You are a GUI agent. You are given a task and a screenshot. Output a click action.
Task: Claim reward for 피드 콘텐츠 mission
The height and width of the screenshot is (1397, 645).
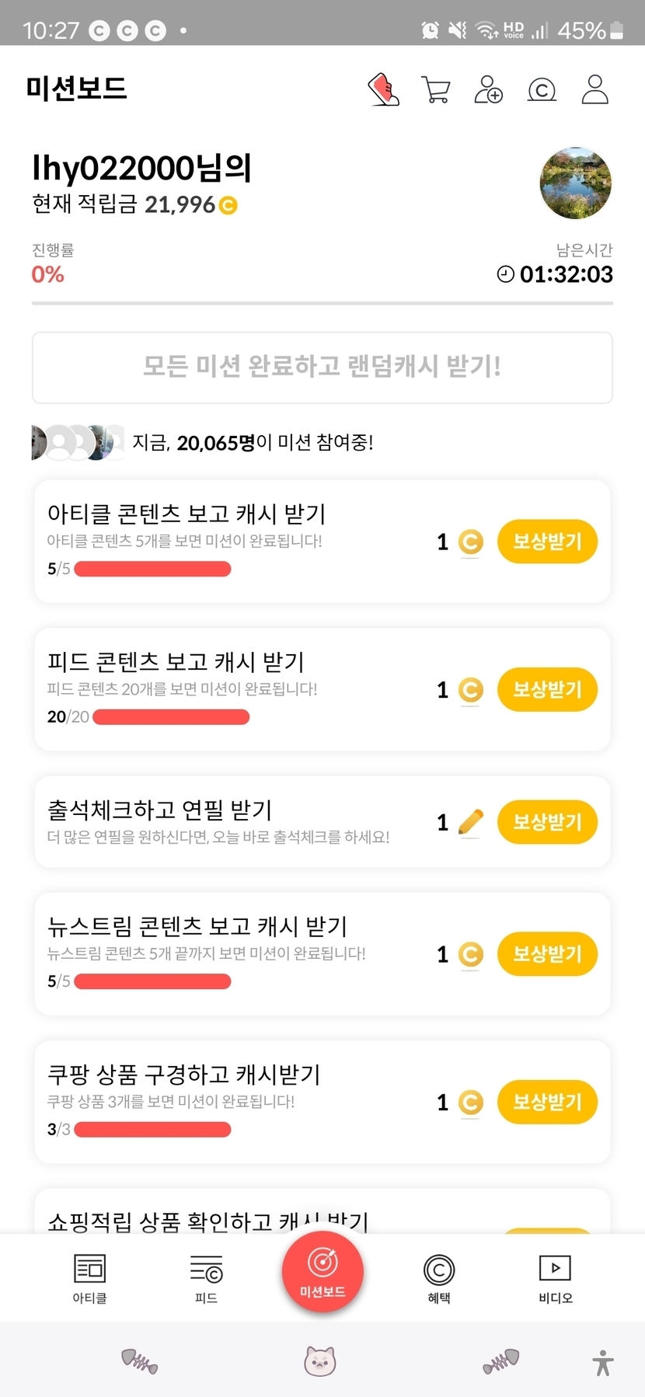547,689
